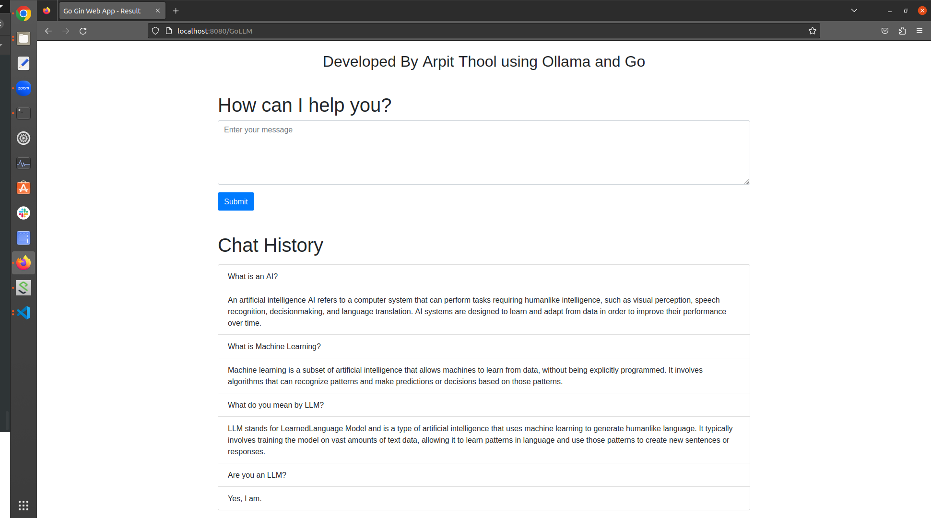Click the Enter your message text area
The width and height of the screenshot is (931, 518).
pyautogui.click(x=483, y=152)
